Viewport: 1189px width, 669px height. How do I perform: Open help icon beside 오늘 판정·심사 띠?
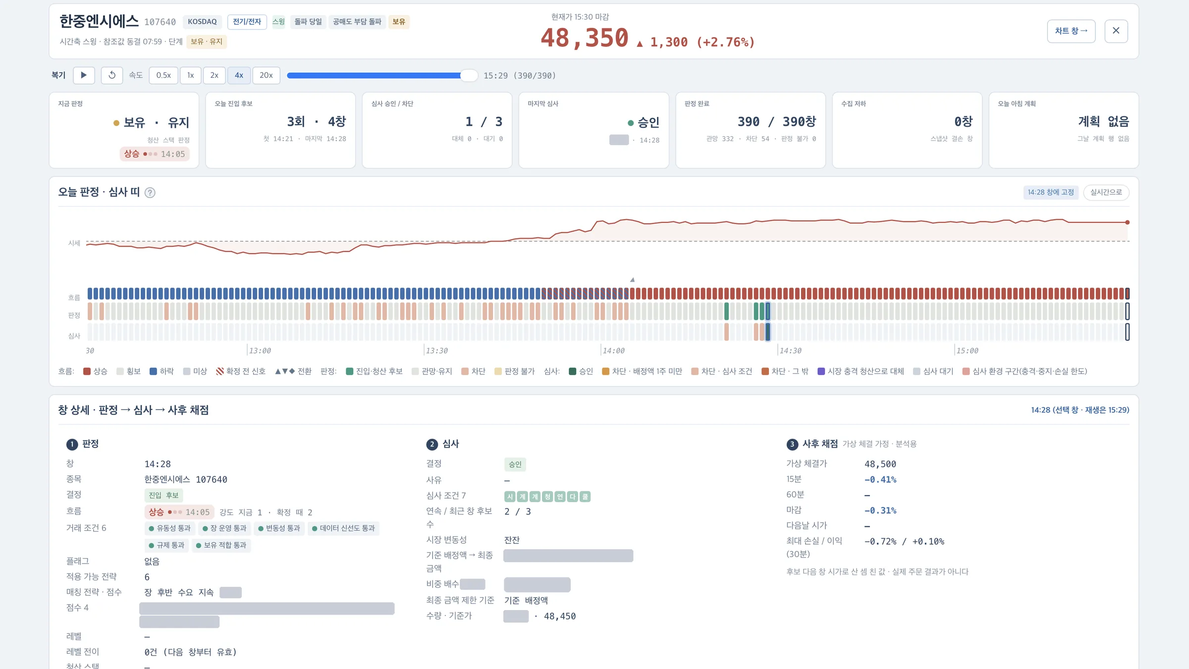pyautogui.click(x=150, y=193)
